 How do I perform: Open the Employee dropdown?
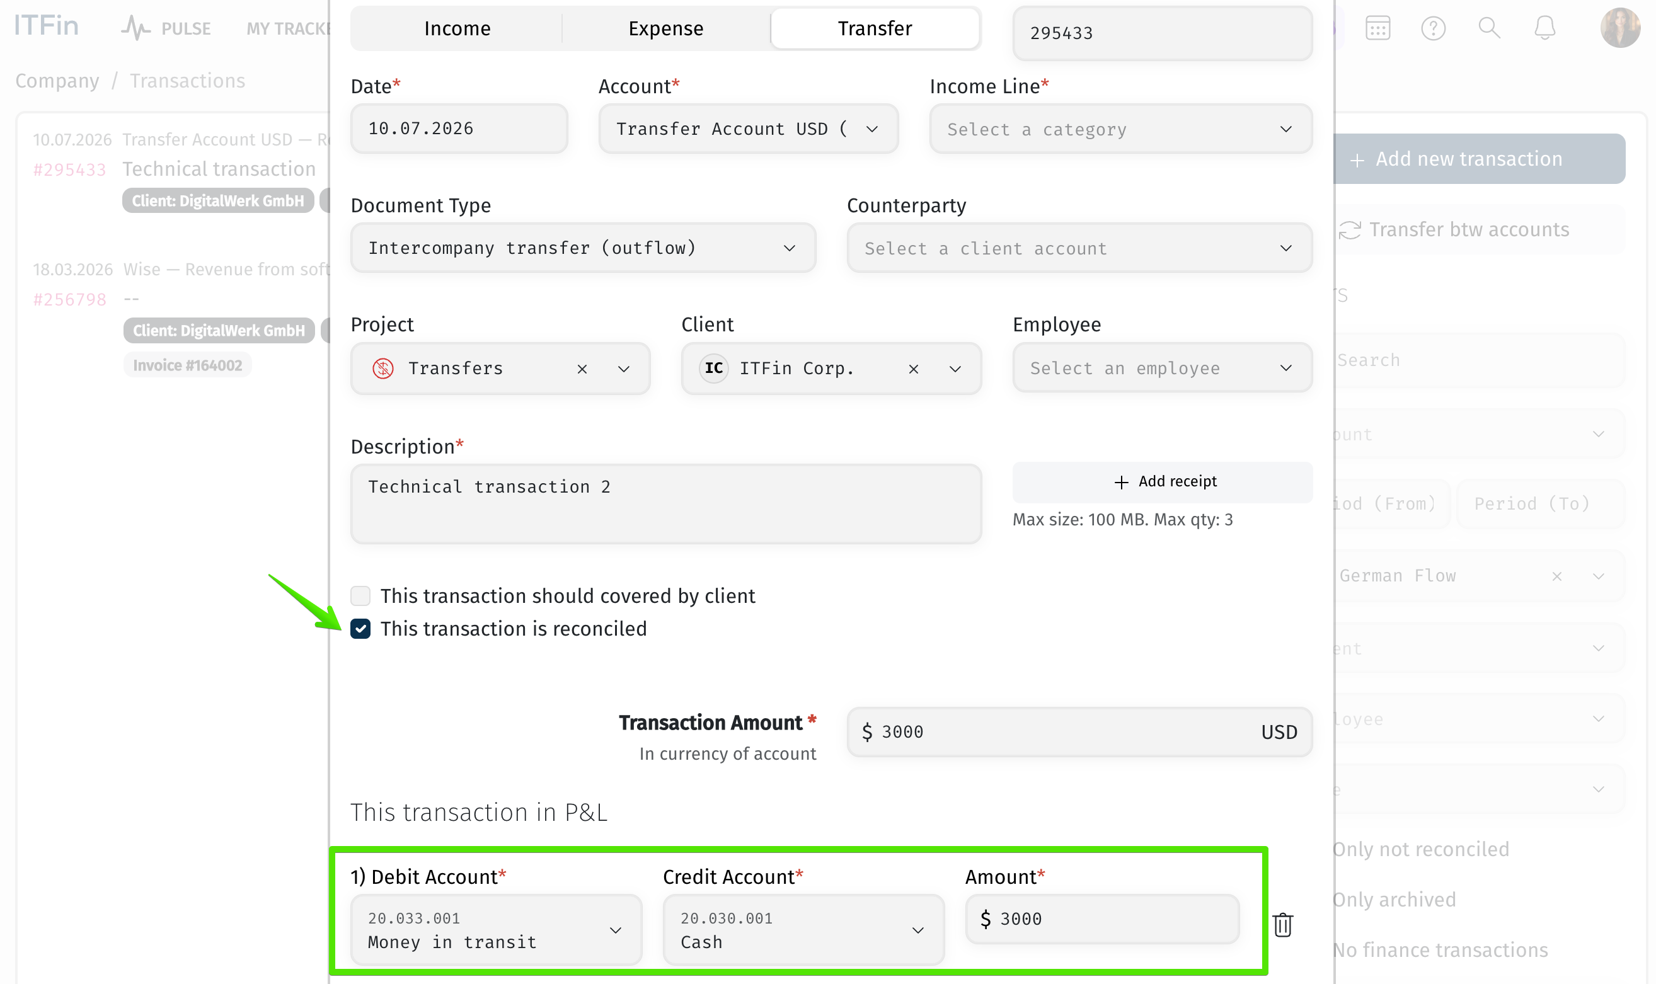tap(1162, 368)
